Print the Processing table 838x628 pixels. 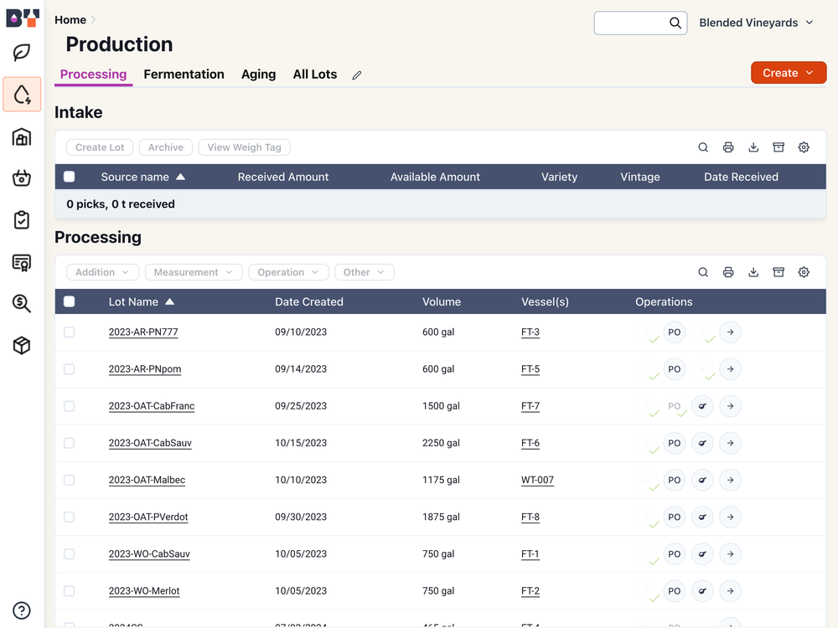728,272
